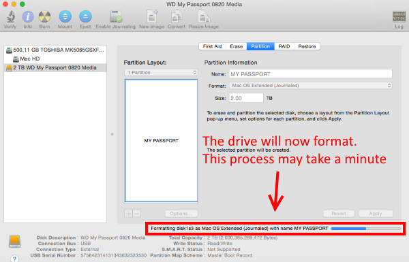Select the 500.11 GB TOSHIBA disk
Screen dimensions: 409x262
click(55, 50)
